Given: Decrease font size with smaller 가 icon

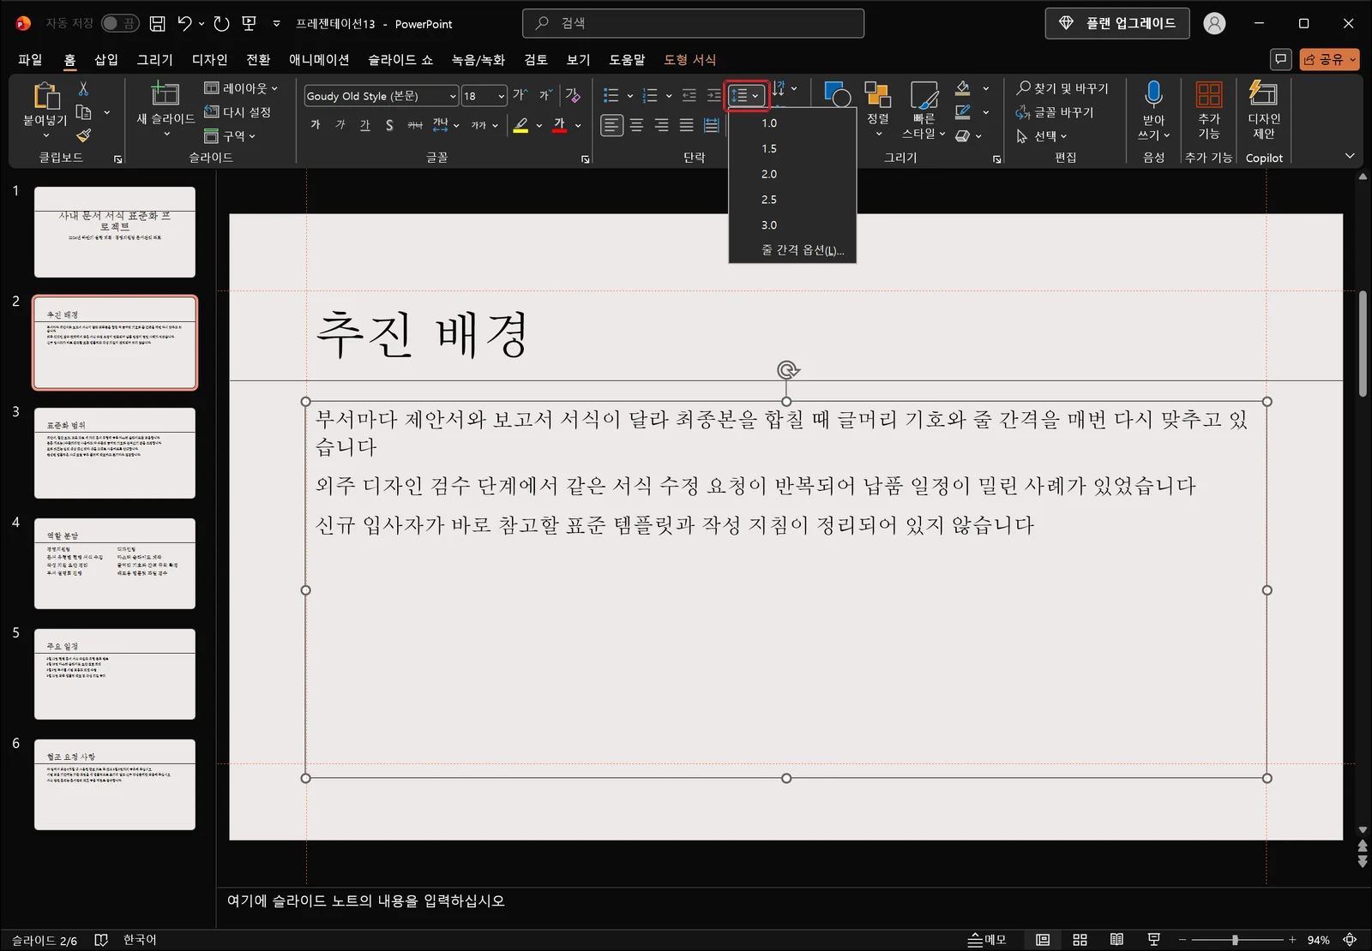Looking at the screenshot, I should pyautogui.click(x=545, y=95).
